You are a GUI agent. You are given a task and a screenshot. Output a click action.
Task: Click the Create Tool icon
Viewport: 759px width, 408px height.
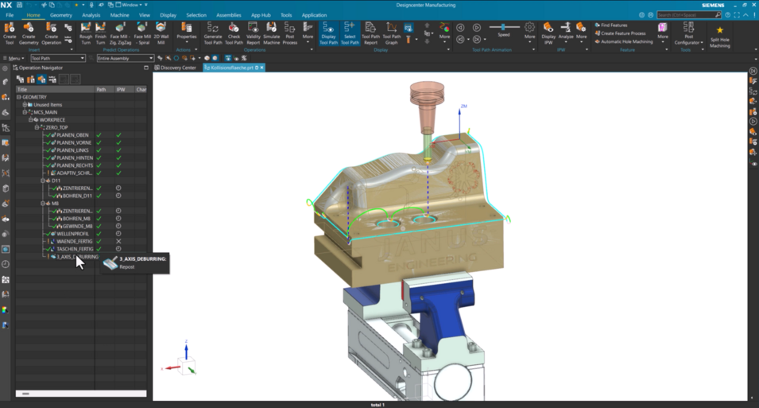point(10,33)
